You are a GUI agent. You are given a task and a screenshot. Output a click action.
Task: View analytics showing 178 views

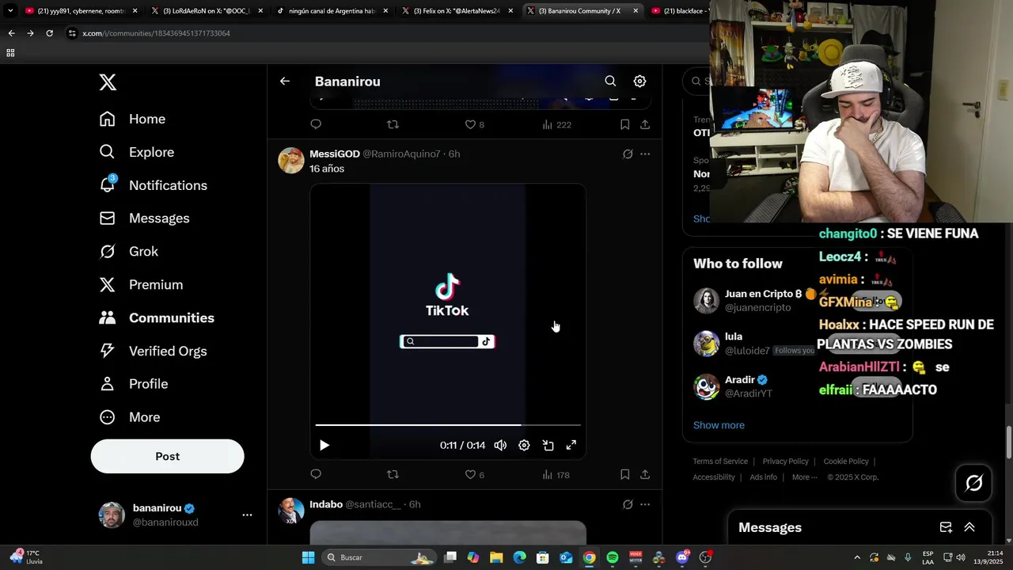coord(556,474)
